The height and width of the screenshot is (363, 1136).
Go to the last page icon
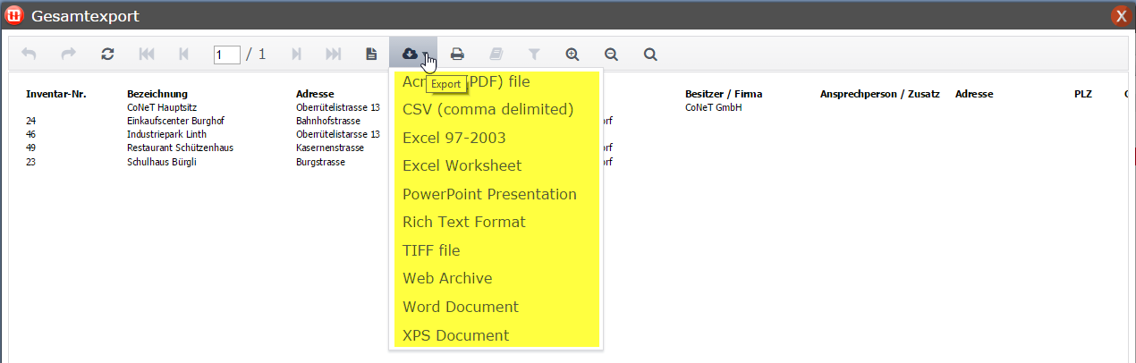[x=333, y=55]
